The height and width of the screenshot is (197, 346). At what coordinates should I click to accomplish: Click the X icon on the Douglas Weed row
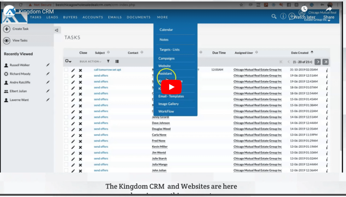80,130
